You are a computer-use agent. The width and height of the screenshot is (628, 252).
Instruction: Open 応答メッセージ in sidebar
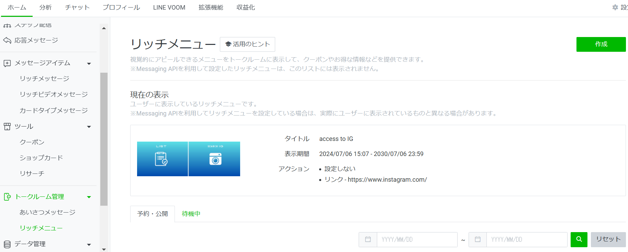[36, 40]
